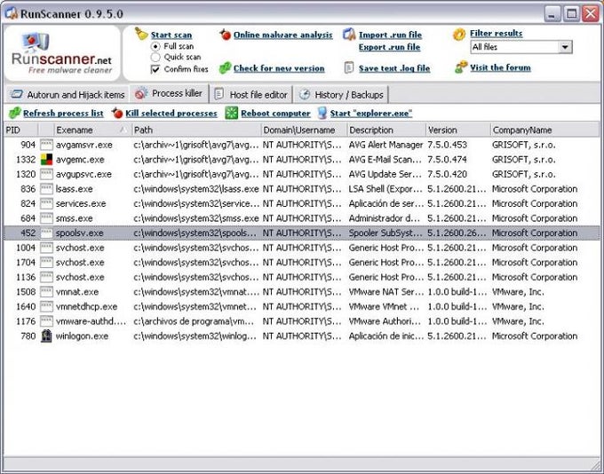The image size is (604, 474).
Task: Click the Reboot computer link
Action: point(275,114)
